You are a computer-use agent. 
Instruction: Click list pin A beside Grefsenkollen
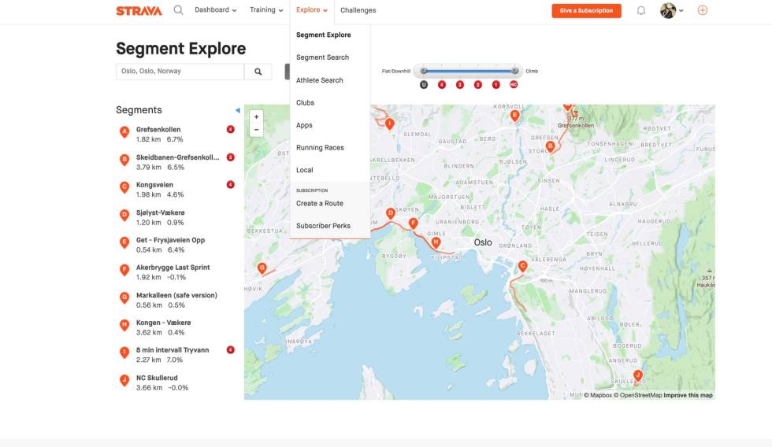(x=124, y=132)
